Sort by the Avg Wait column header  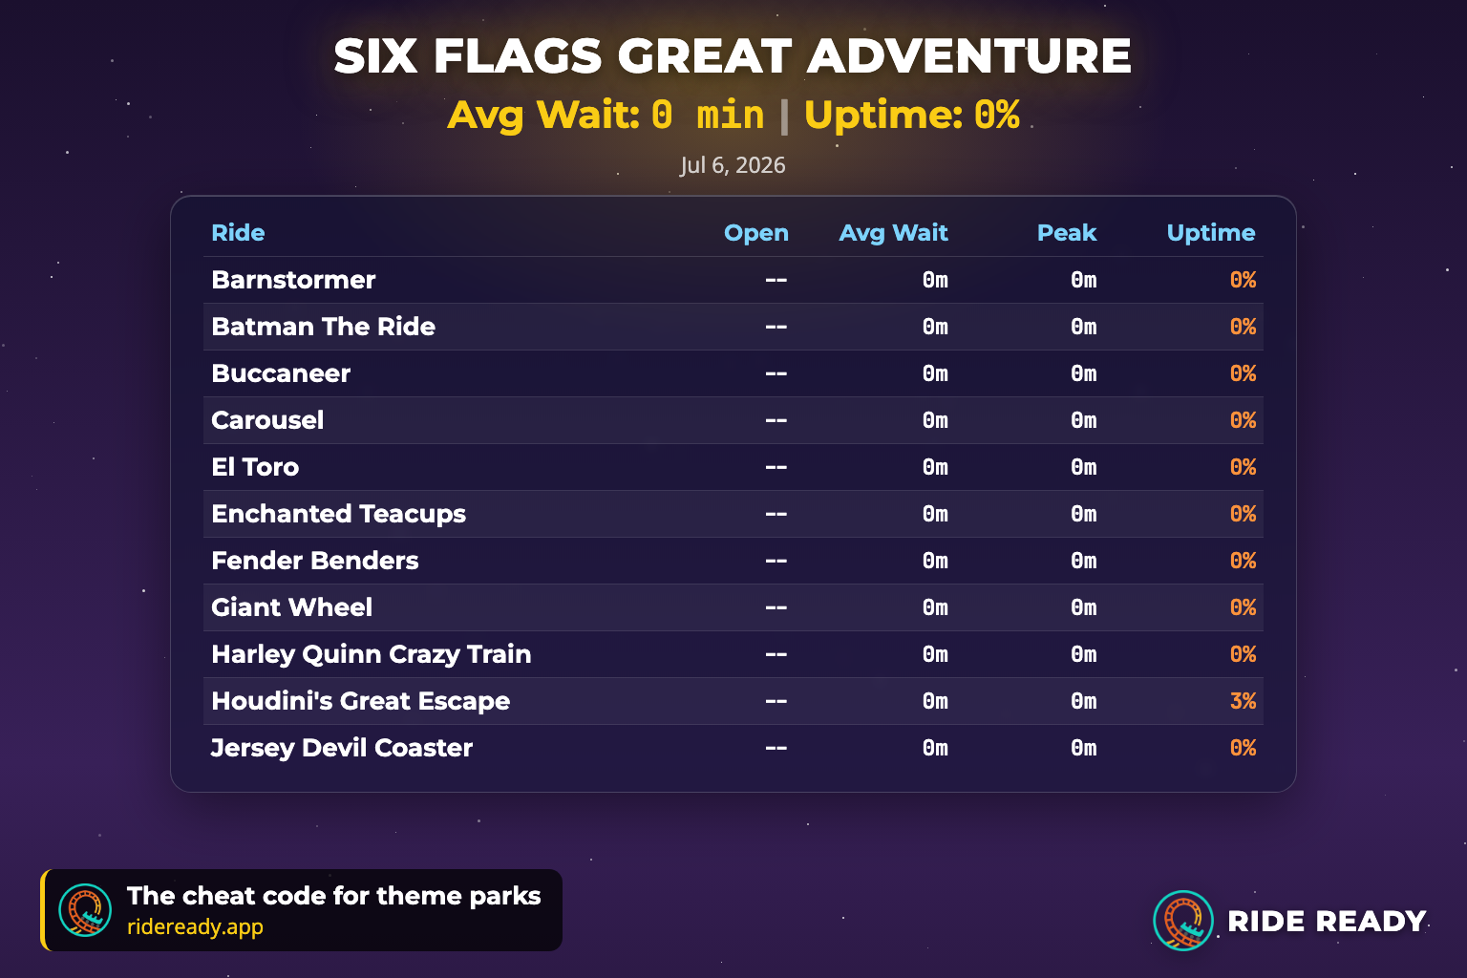893,233
